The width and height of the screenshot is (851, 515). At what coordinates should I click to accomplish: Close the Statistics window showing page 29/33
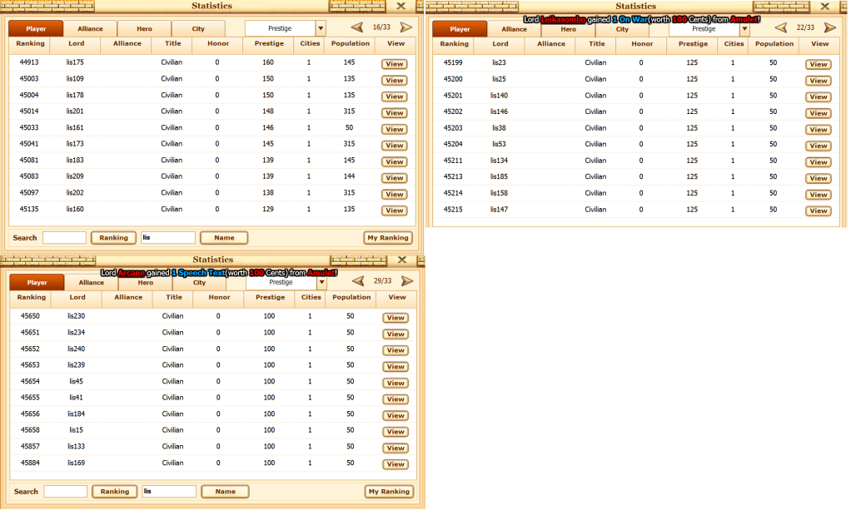click(401, 260)
